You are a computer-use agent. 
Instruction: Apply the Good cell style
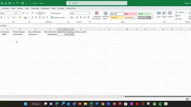pyautogui.click(x=144, y=14)
